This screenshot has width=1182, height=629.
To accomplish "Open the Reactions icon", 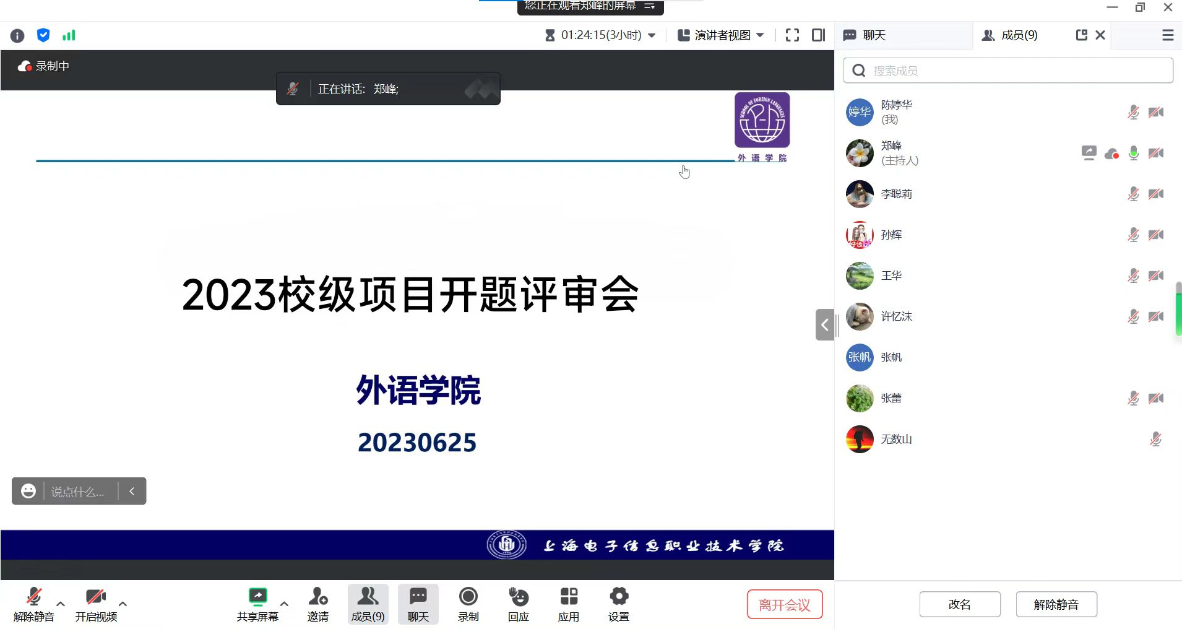I will (518, 604).
